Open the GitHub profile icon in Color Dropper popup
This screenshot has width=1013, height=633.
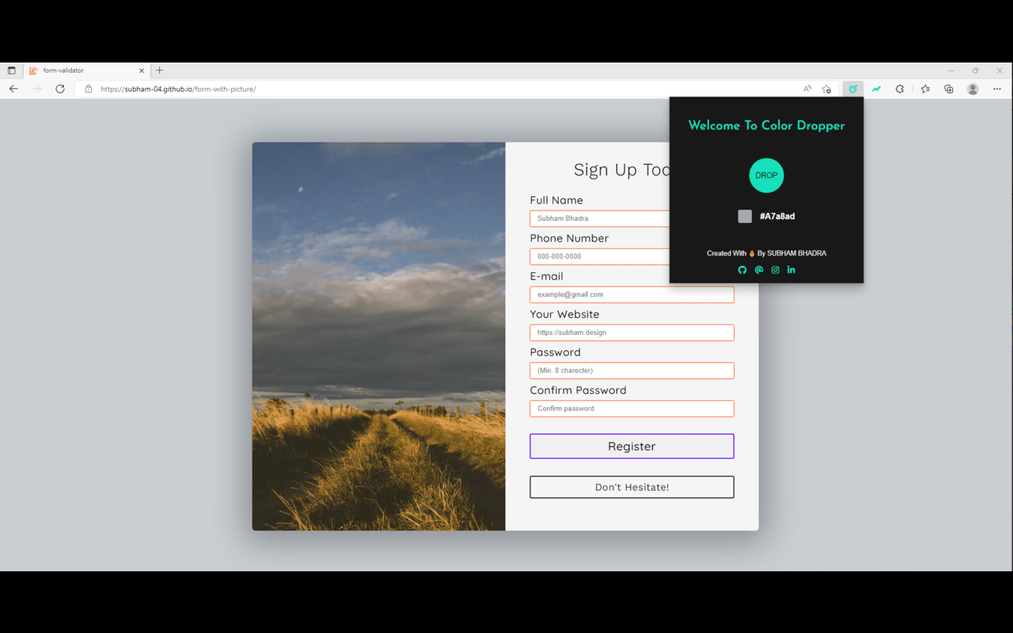point(742,270)
